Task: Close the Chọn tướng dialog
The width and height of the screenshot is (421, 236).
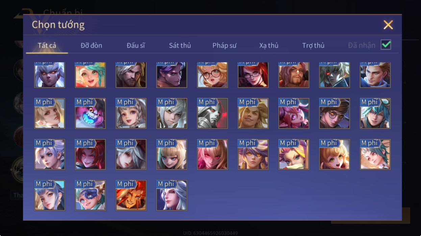Action: click(x=388, y=25)
